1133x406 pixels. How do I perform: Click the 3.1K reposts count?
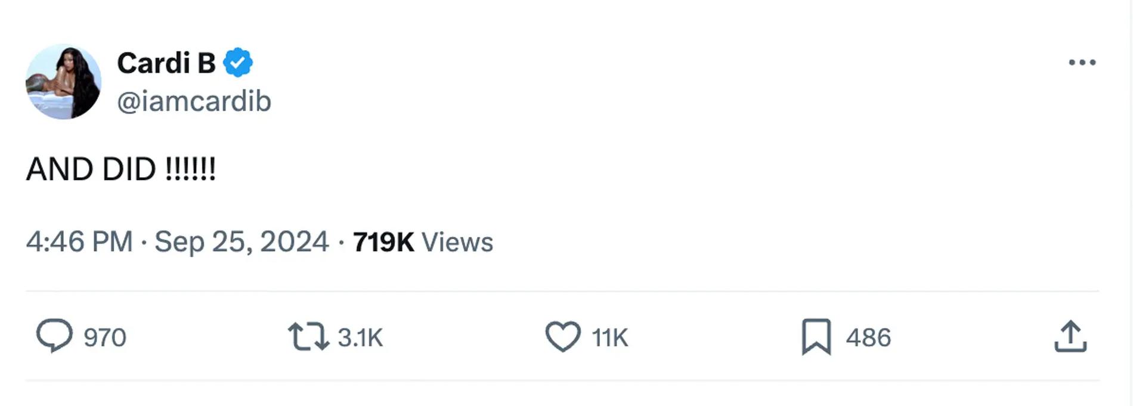coord(360,337)
